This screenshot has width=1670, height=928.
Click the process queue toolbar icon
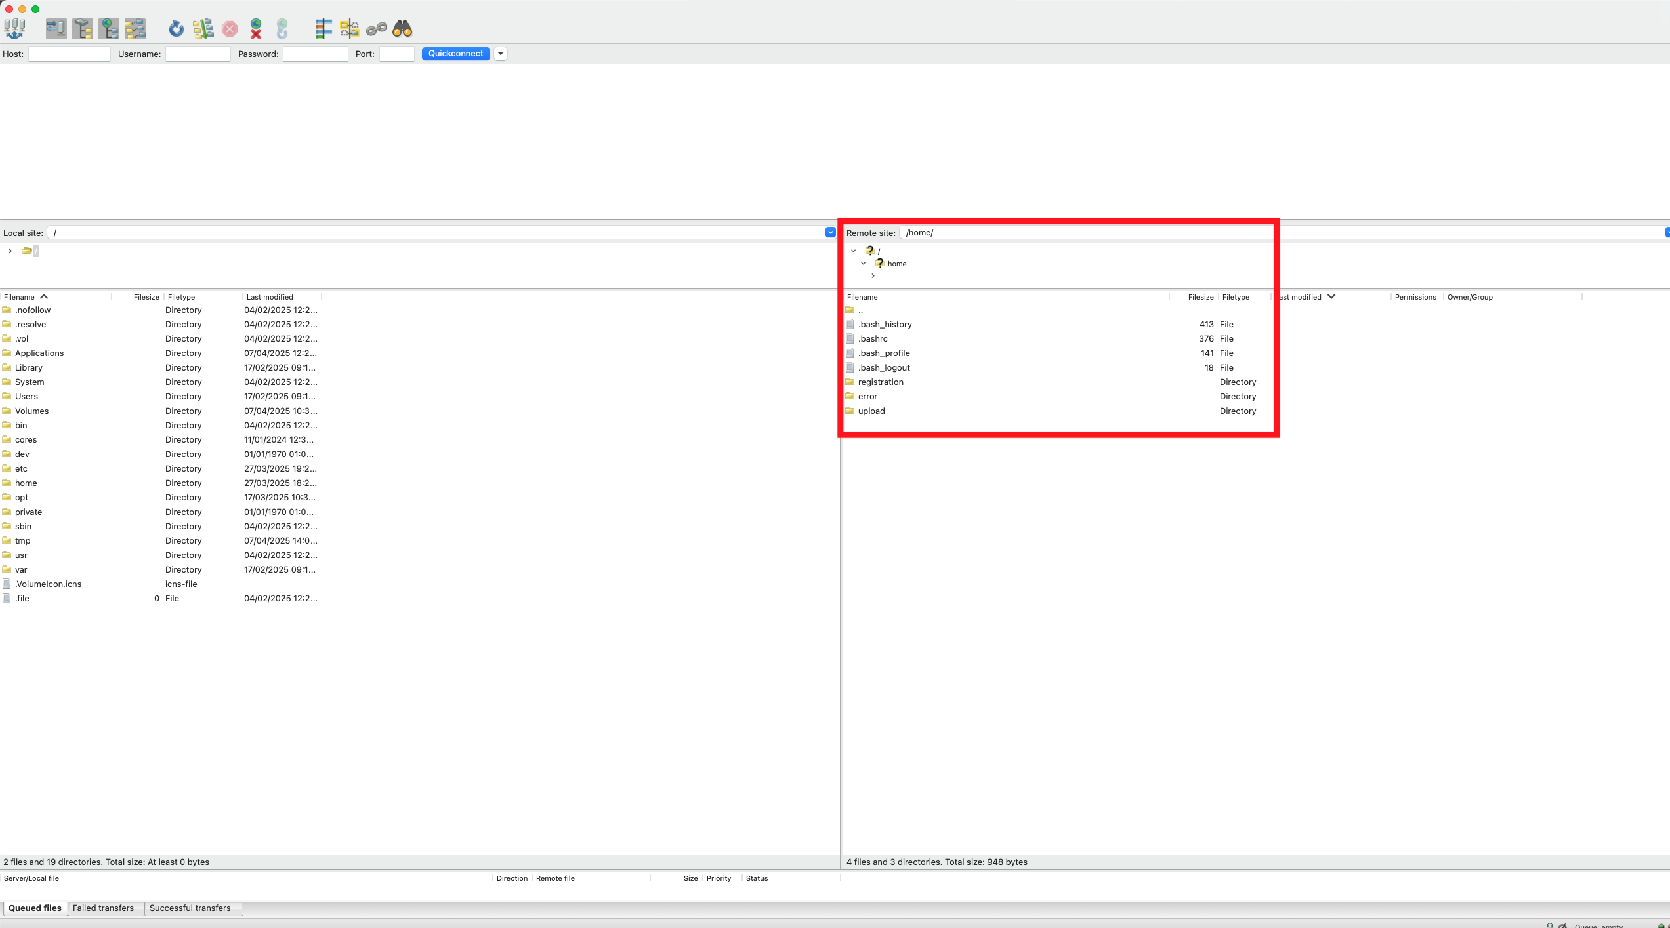tap(203, 29)
